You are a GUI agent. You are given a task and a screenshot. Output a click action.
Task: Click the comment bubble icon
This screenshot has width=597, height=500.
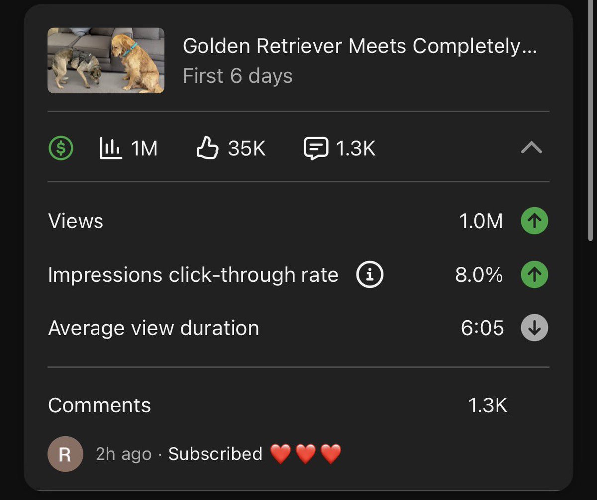(316, 149)
